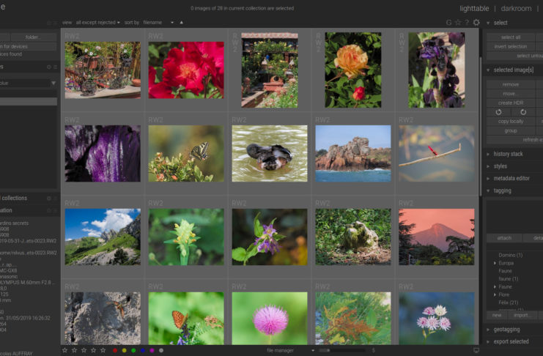Image resolution: width=543 pixels, height=356 pixels.
Task: Click rotate clockwise icon button
Action: click(x=523, y=112)
